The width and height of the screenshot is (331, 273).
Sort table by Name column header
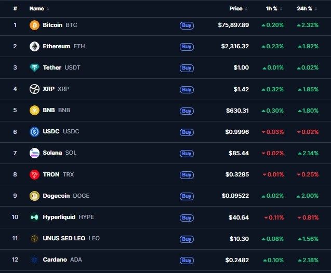37,9
